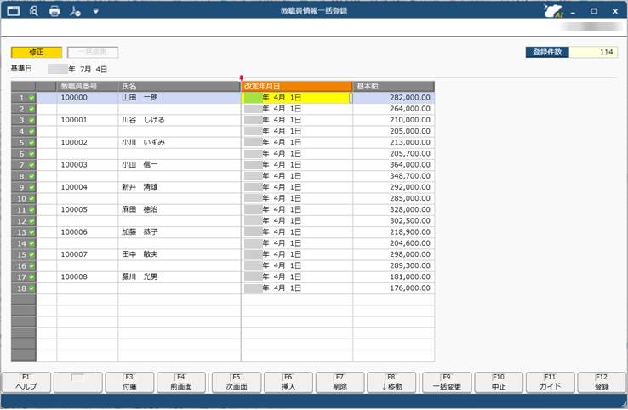Click the 改定年月日 orange column header
Viewport: 628px width, 410px height.
coord(296,86)
